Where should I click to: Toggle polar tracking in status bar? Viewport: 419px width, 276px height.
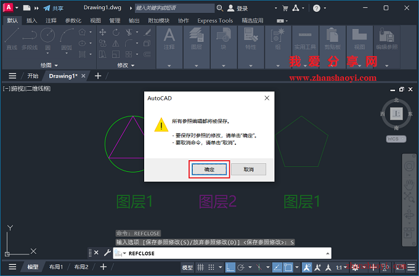tap(241, 267)
